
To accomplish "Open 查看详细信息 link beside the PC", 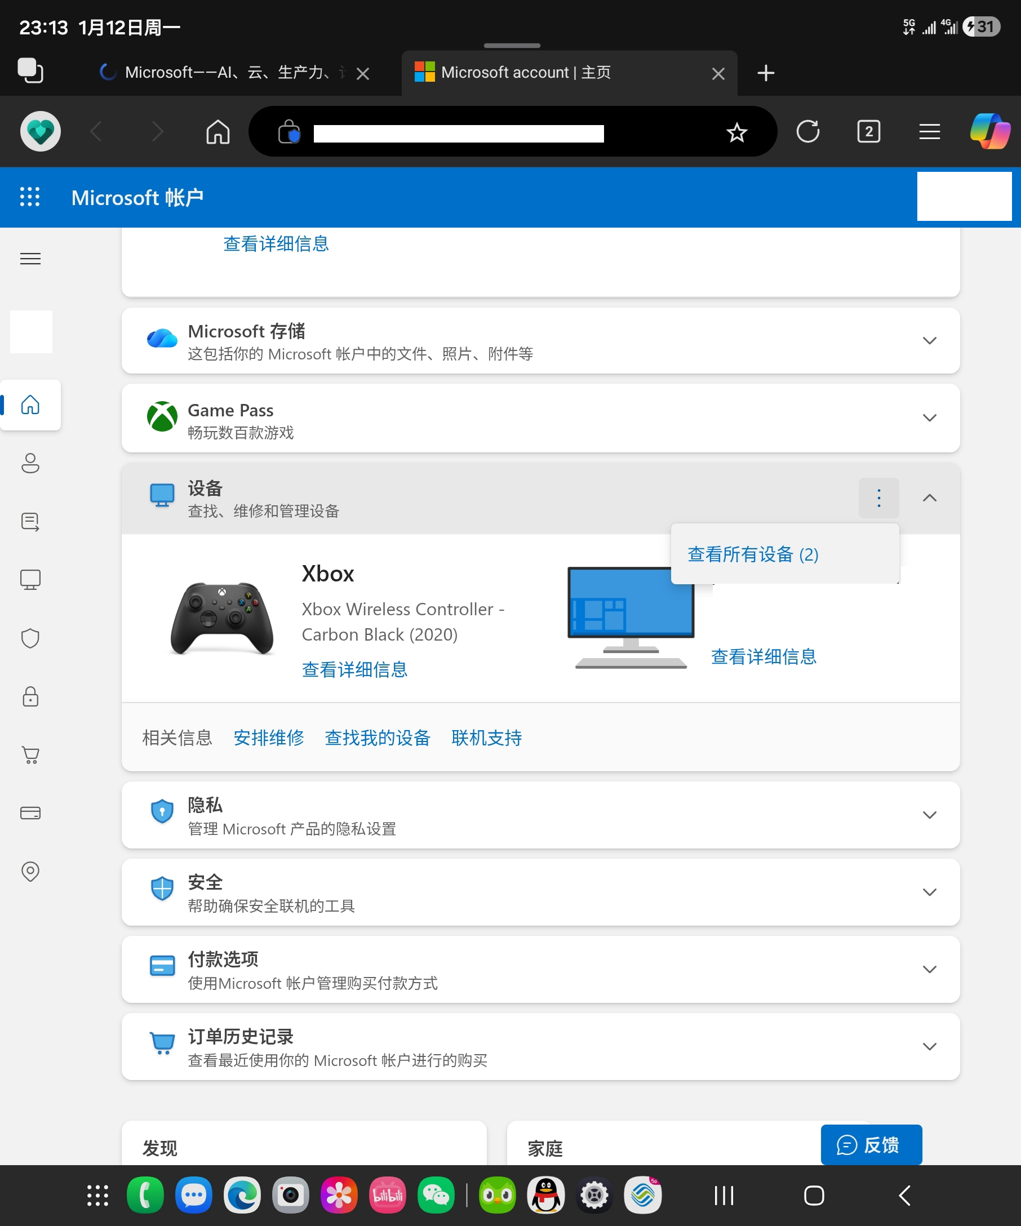I will coord(763,657).
